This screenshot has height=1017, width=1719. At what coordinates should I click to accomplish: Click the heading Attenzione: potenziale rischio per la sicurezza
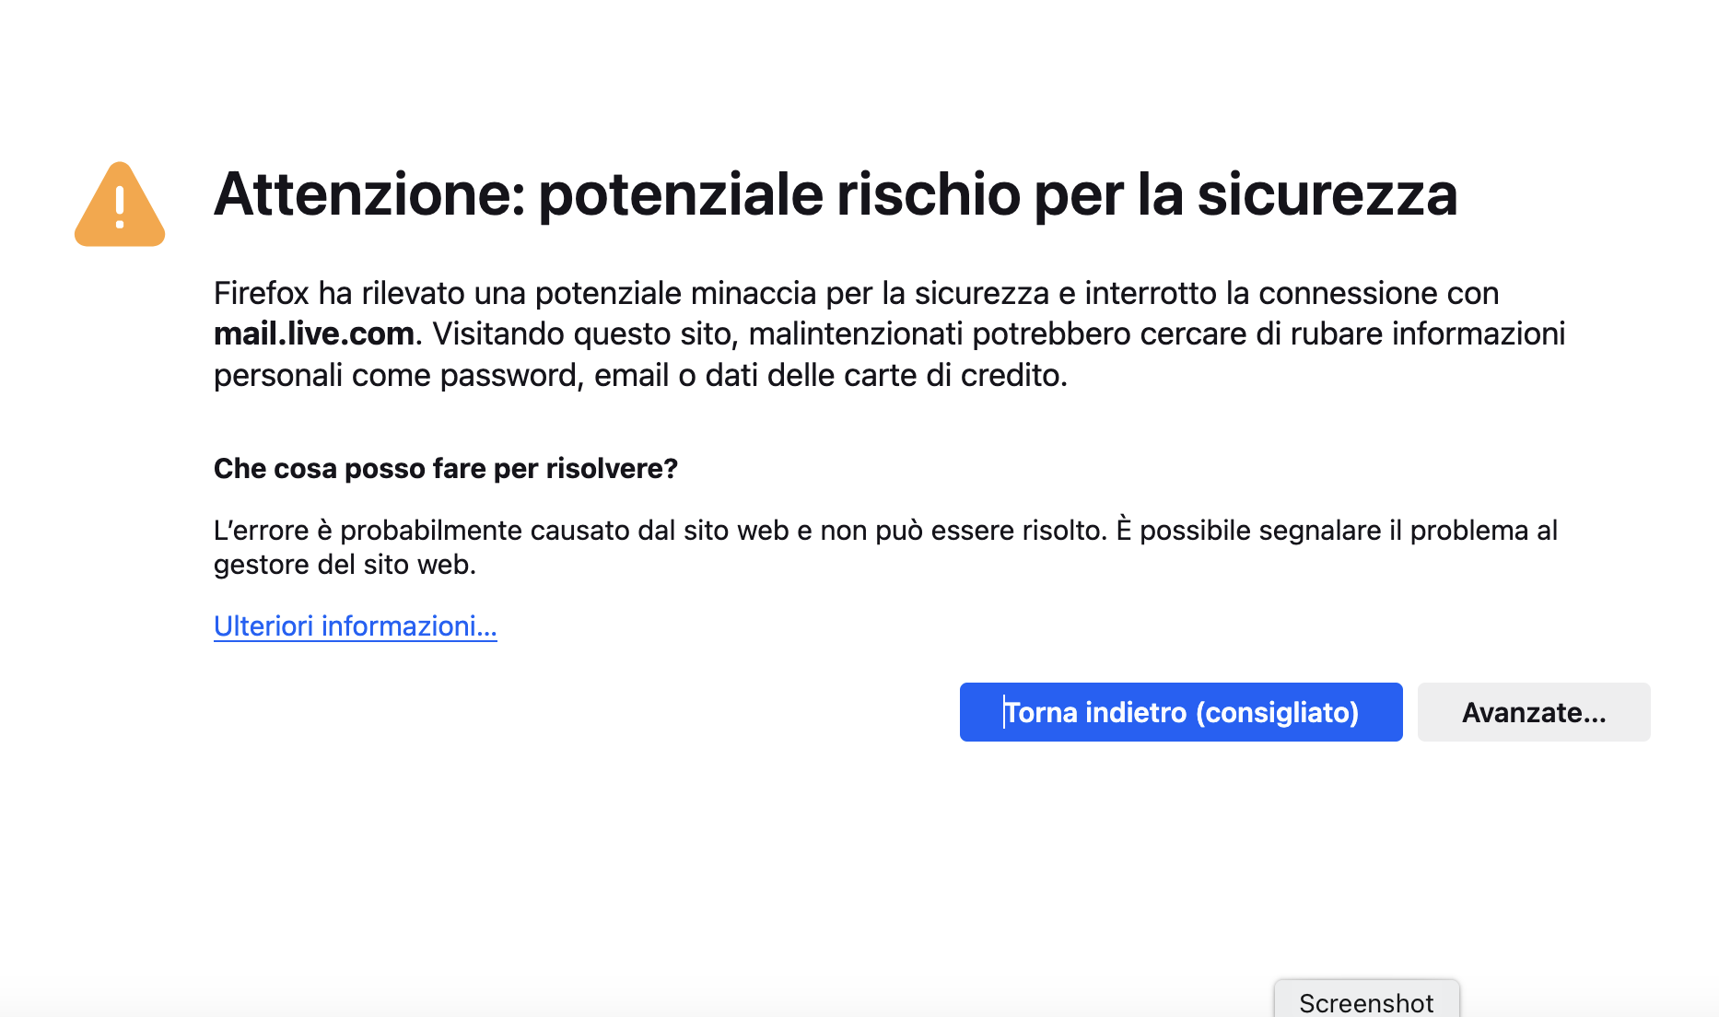tap(836, 194)
